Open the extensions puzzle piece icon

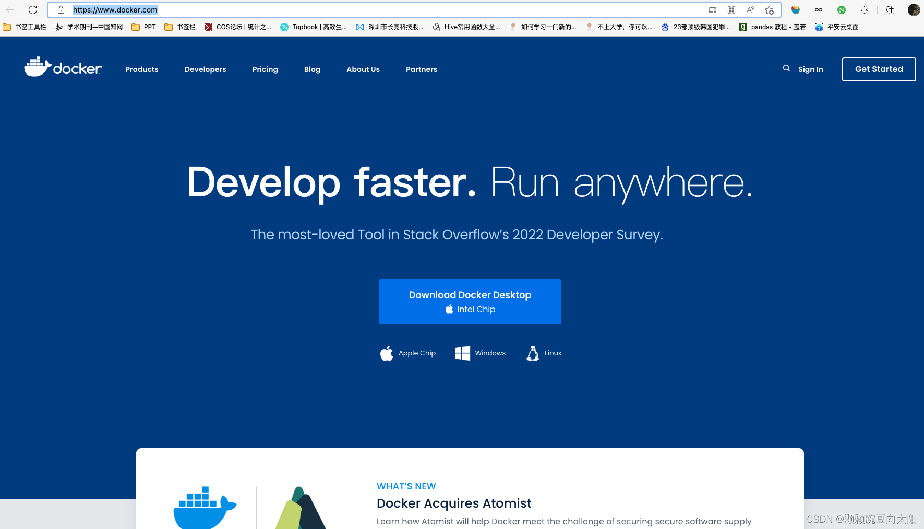865,10
